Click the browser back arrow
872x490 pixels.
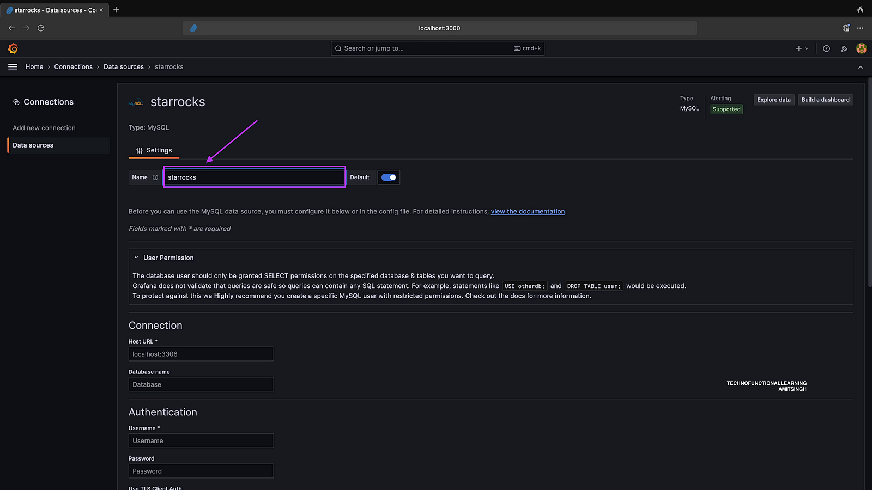11,28
